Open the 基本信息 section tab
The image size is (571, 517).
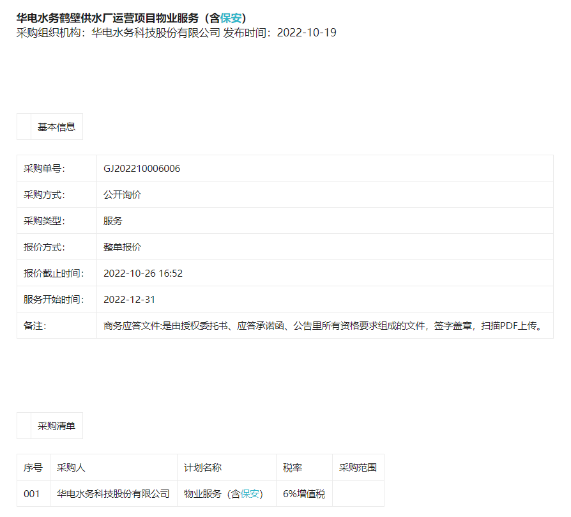56,127
